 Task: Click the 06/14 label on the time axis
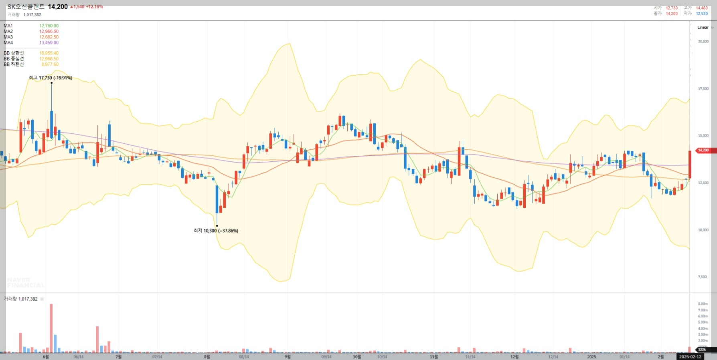coord(79,357)
